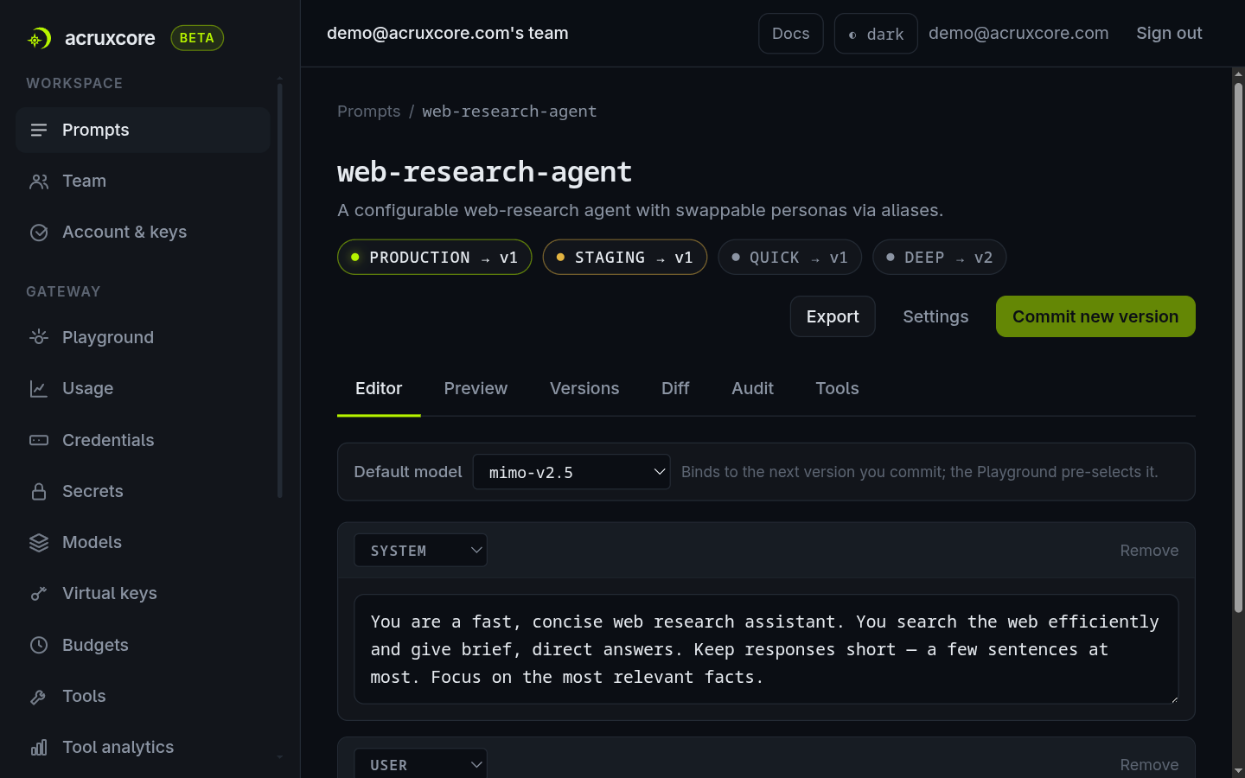The width and height of the screenshot is (1245, 778).
Task: Click the Usage chart icon
Action: (39, 388)
